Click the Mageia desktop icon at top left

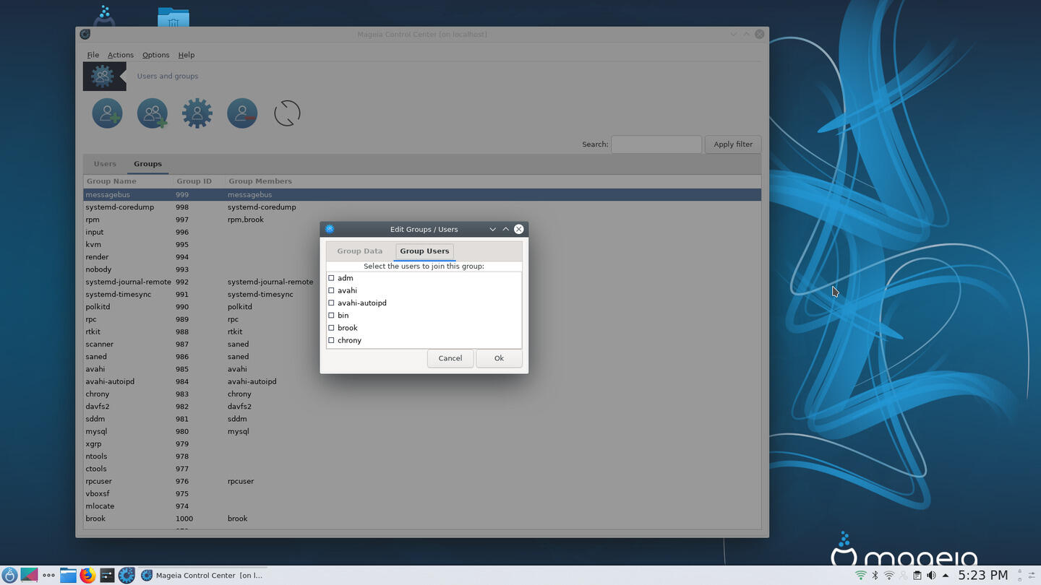click(x=105, y=16)
